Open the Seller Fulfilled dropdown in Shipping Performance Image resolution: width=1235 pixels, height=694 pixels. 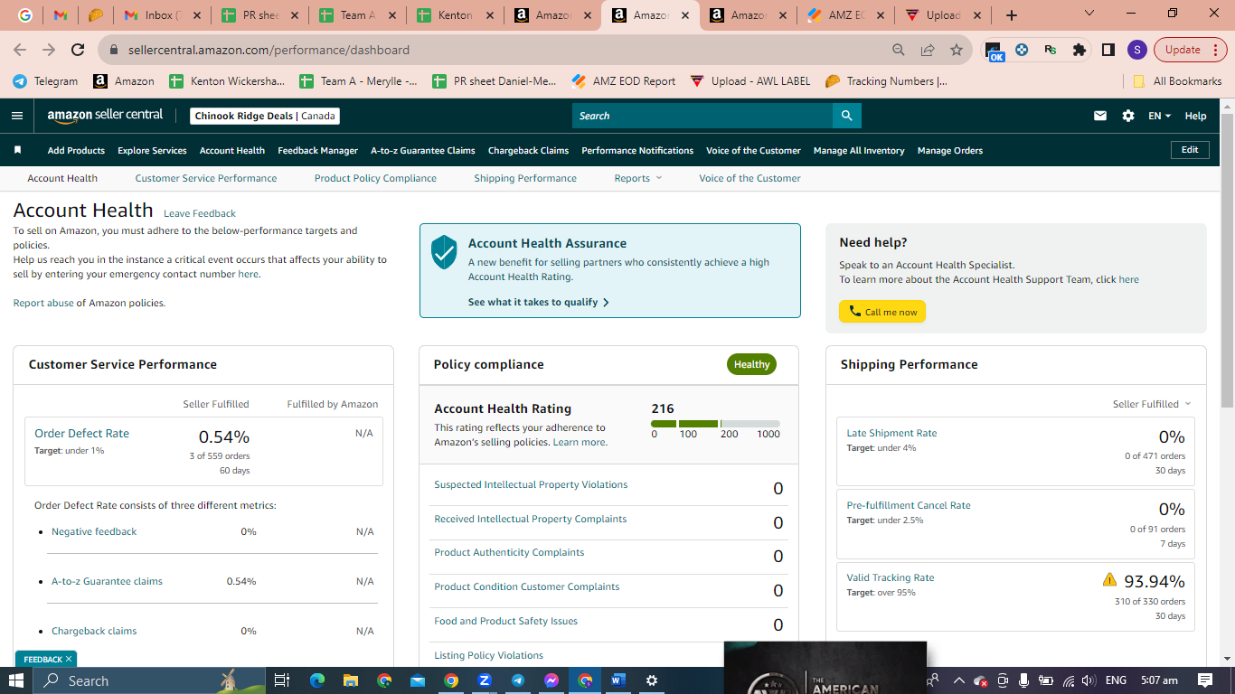(x=1152, y=404)
